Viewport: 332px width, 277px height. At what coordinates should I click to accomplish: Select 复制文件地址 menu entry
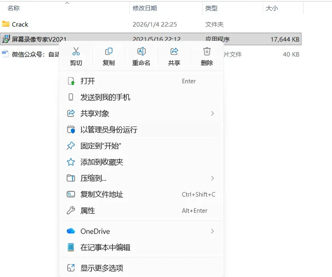[141, 194]
